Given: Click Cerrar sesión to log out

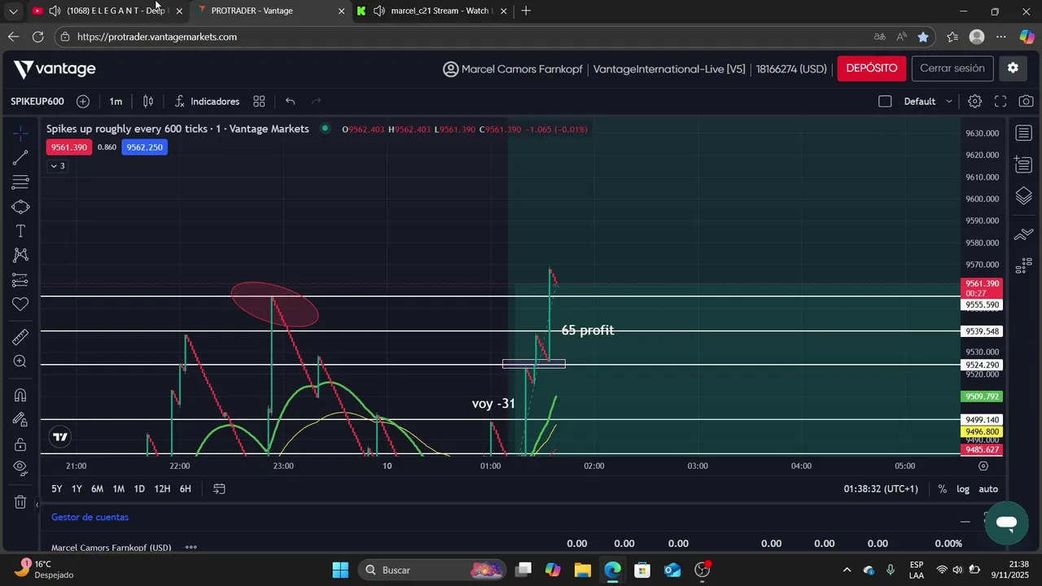Looking at the screenshot, I should tap(952, 68).
